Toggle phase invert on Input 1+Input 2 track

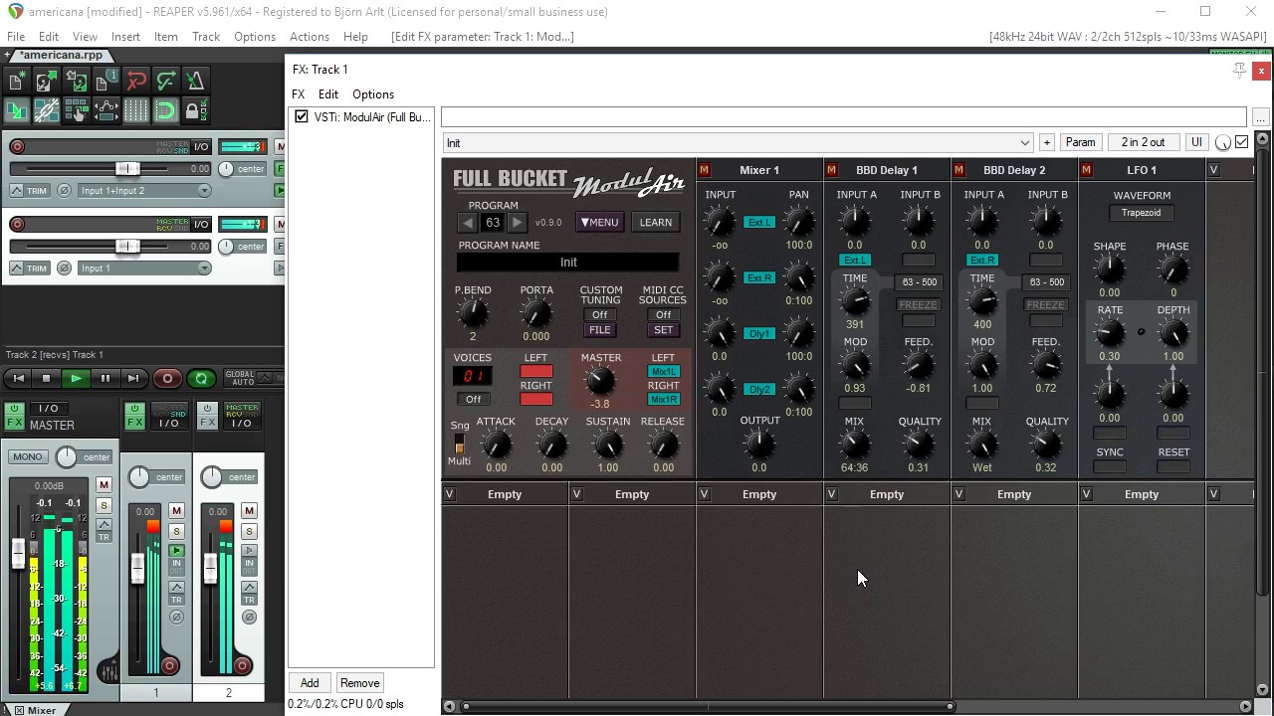[x=65, y=191]
